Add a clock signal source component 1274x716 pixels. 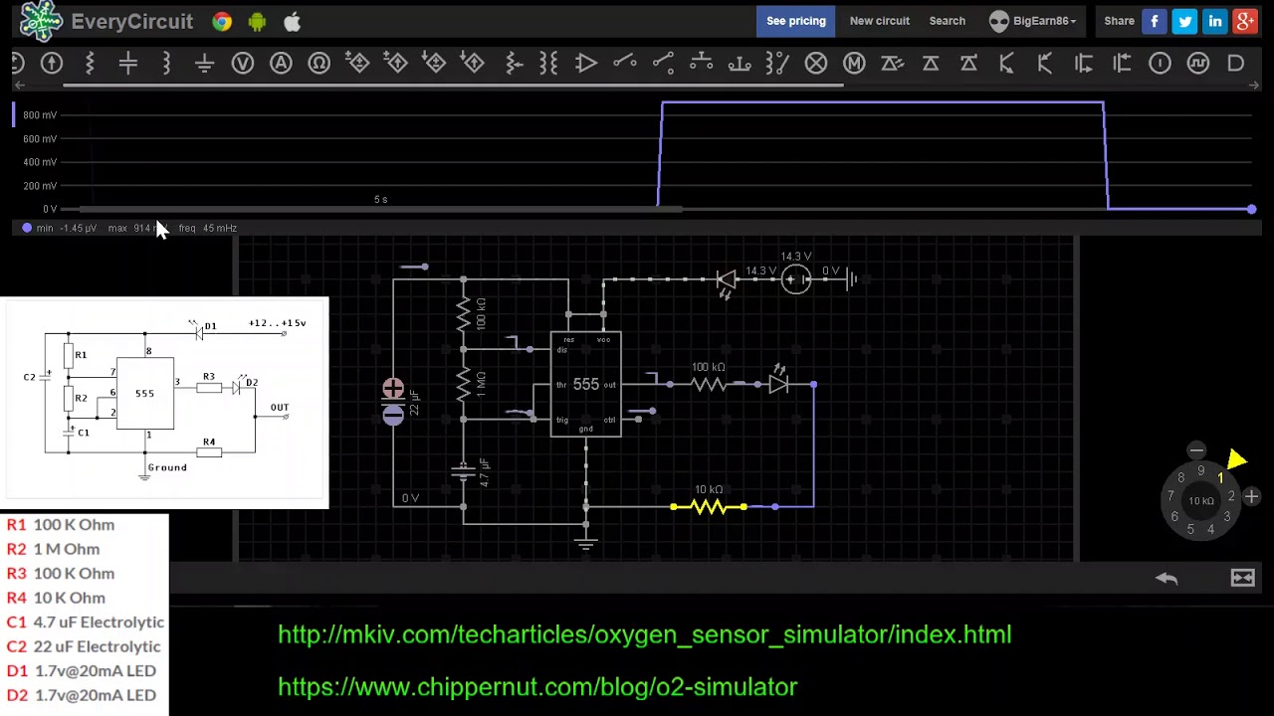click(x=1198, y=64)
